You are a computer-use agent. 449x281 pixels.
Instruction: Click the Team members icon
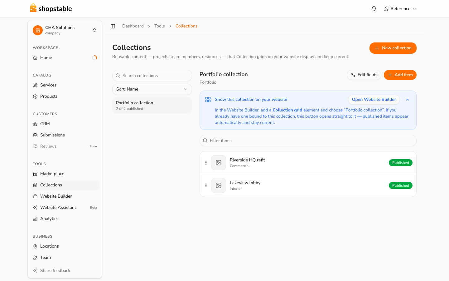[35, 258]
